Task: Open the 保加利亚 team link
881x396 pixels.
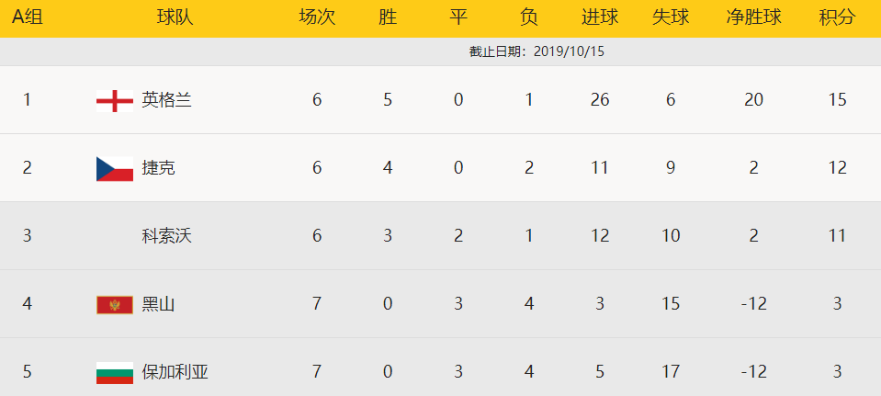Action: point(175,372)
